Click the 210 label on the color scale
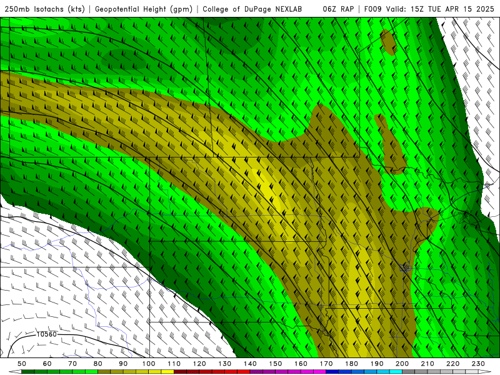Image resolution: width=500 pixels, height=375 pixels. [427, 364]
